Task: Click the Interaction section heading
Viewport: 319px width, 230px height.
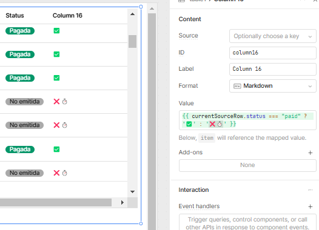Action: 193,190
